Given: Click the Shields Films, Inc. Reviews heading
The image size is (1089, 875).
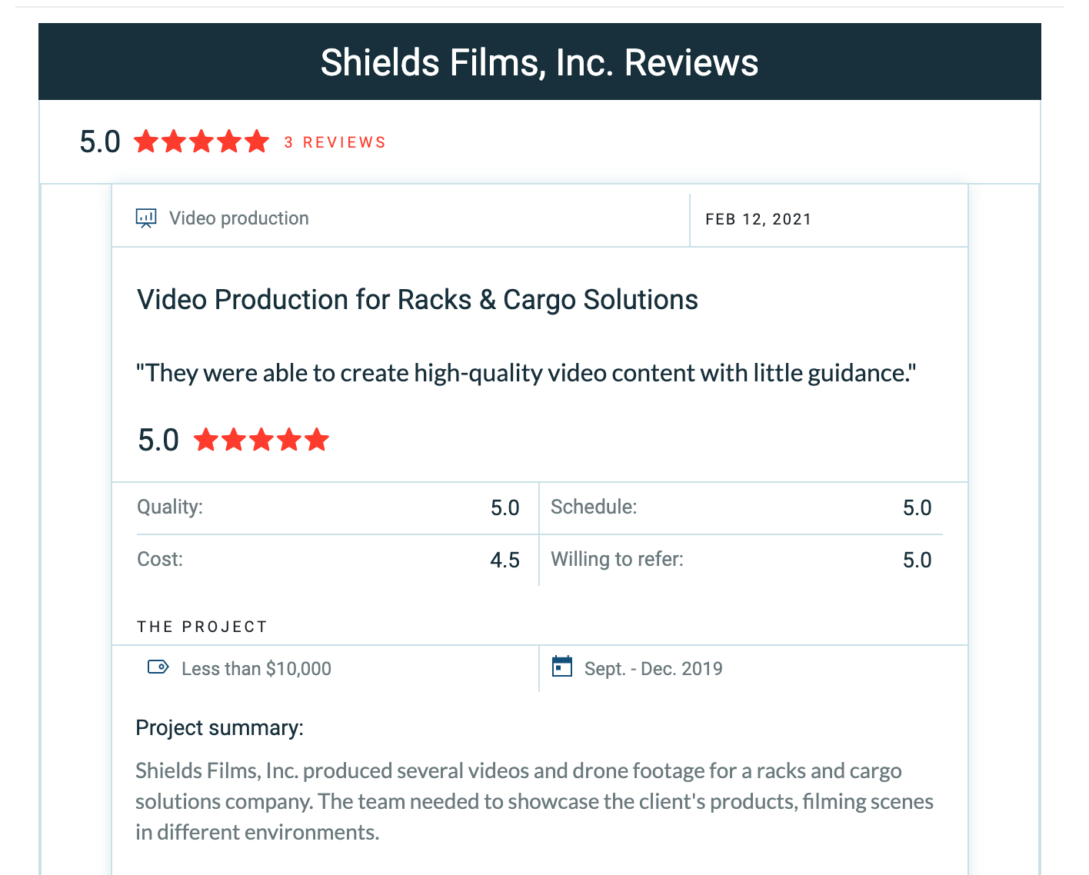Looking at the screenshot, I should pyautogui.click(x=539, y=63).
